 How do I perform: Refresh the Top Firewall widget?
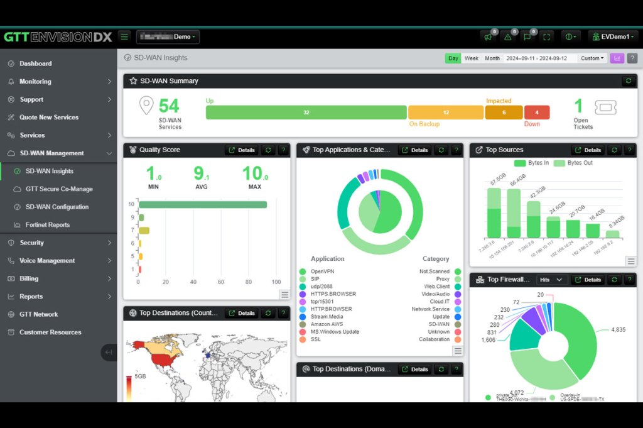pyautogui.click(x=614, y=280)
